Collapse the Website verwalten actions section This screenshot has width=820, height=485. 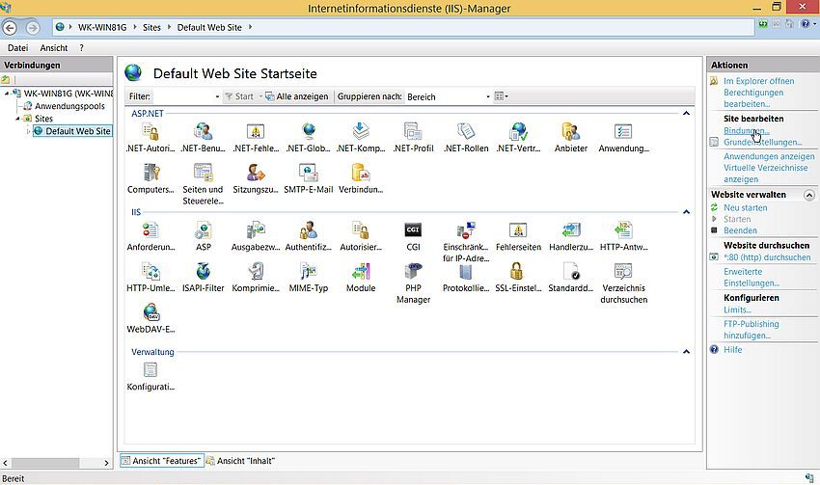pyautogui.click(x=809, y=195)
